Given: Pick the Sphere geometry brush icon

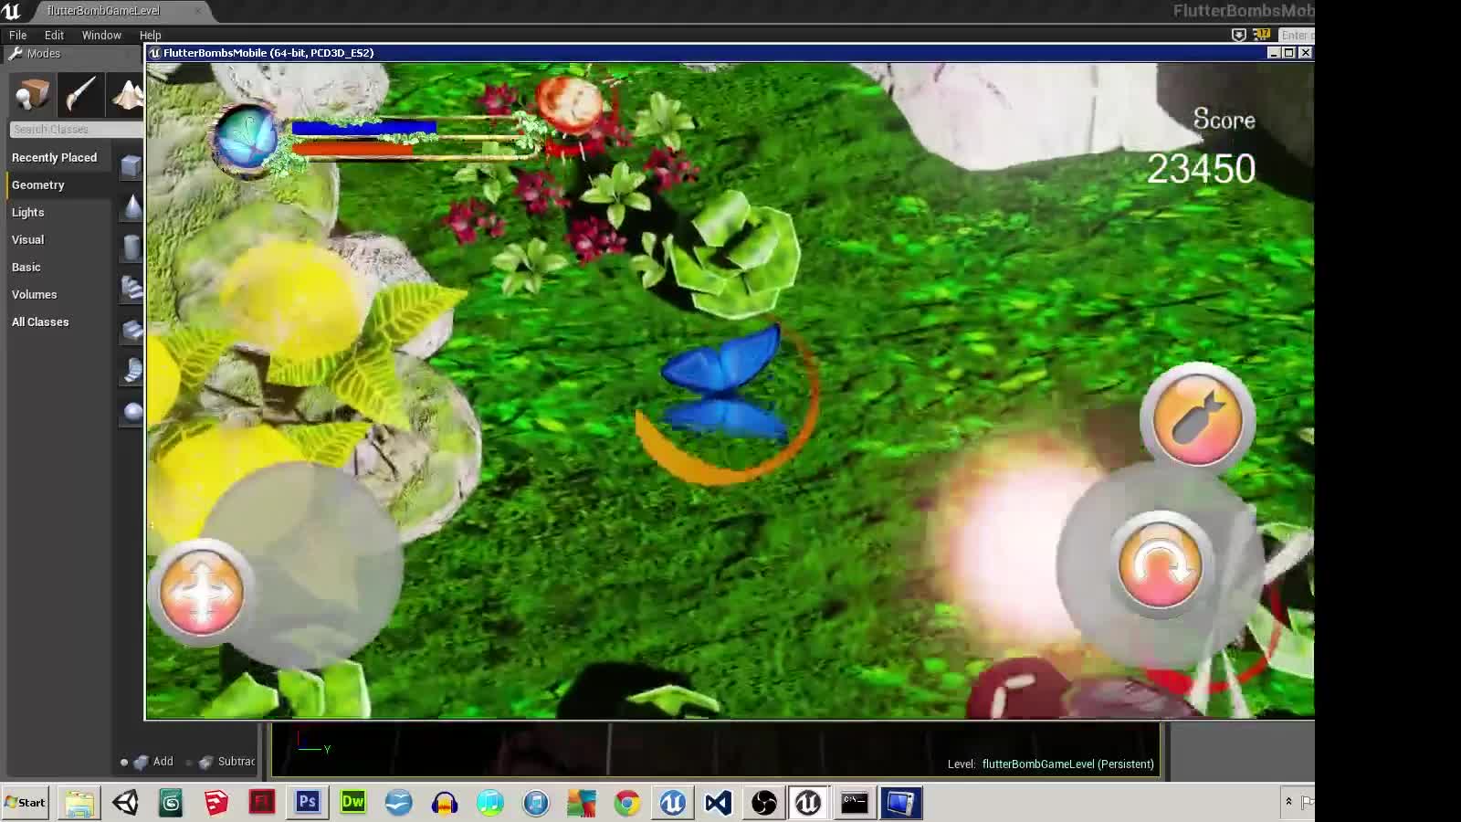Looking at the screenshot, I should click(132, 412).
